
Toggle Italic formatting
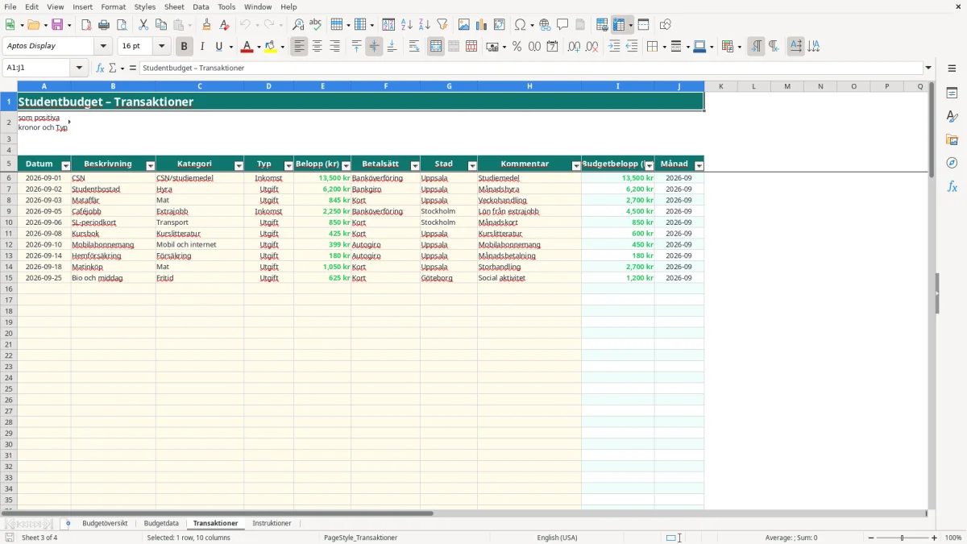(201, 47)
